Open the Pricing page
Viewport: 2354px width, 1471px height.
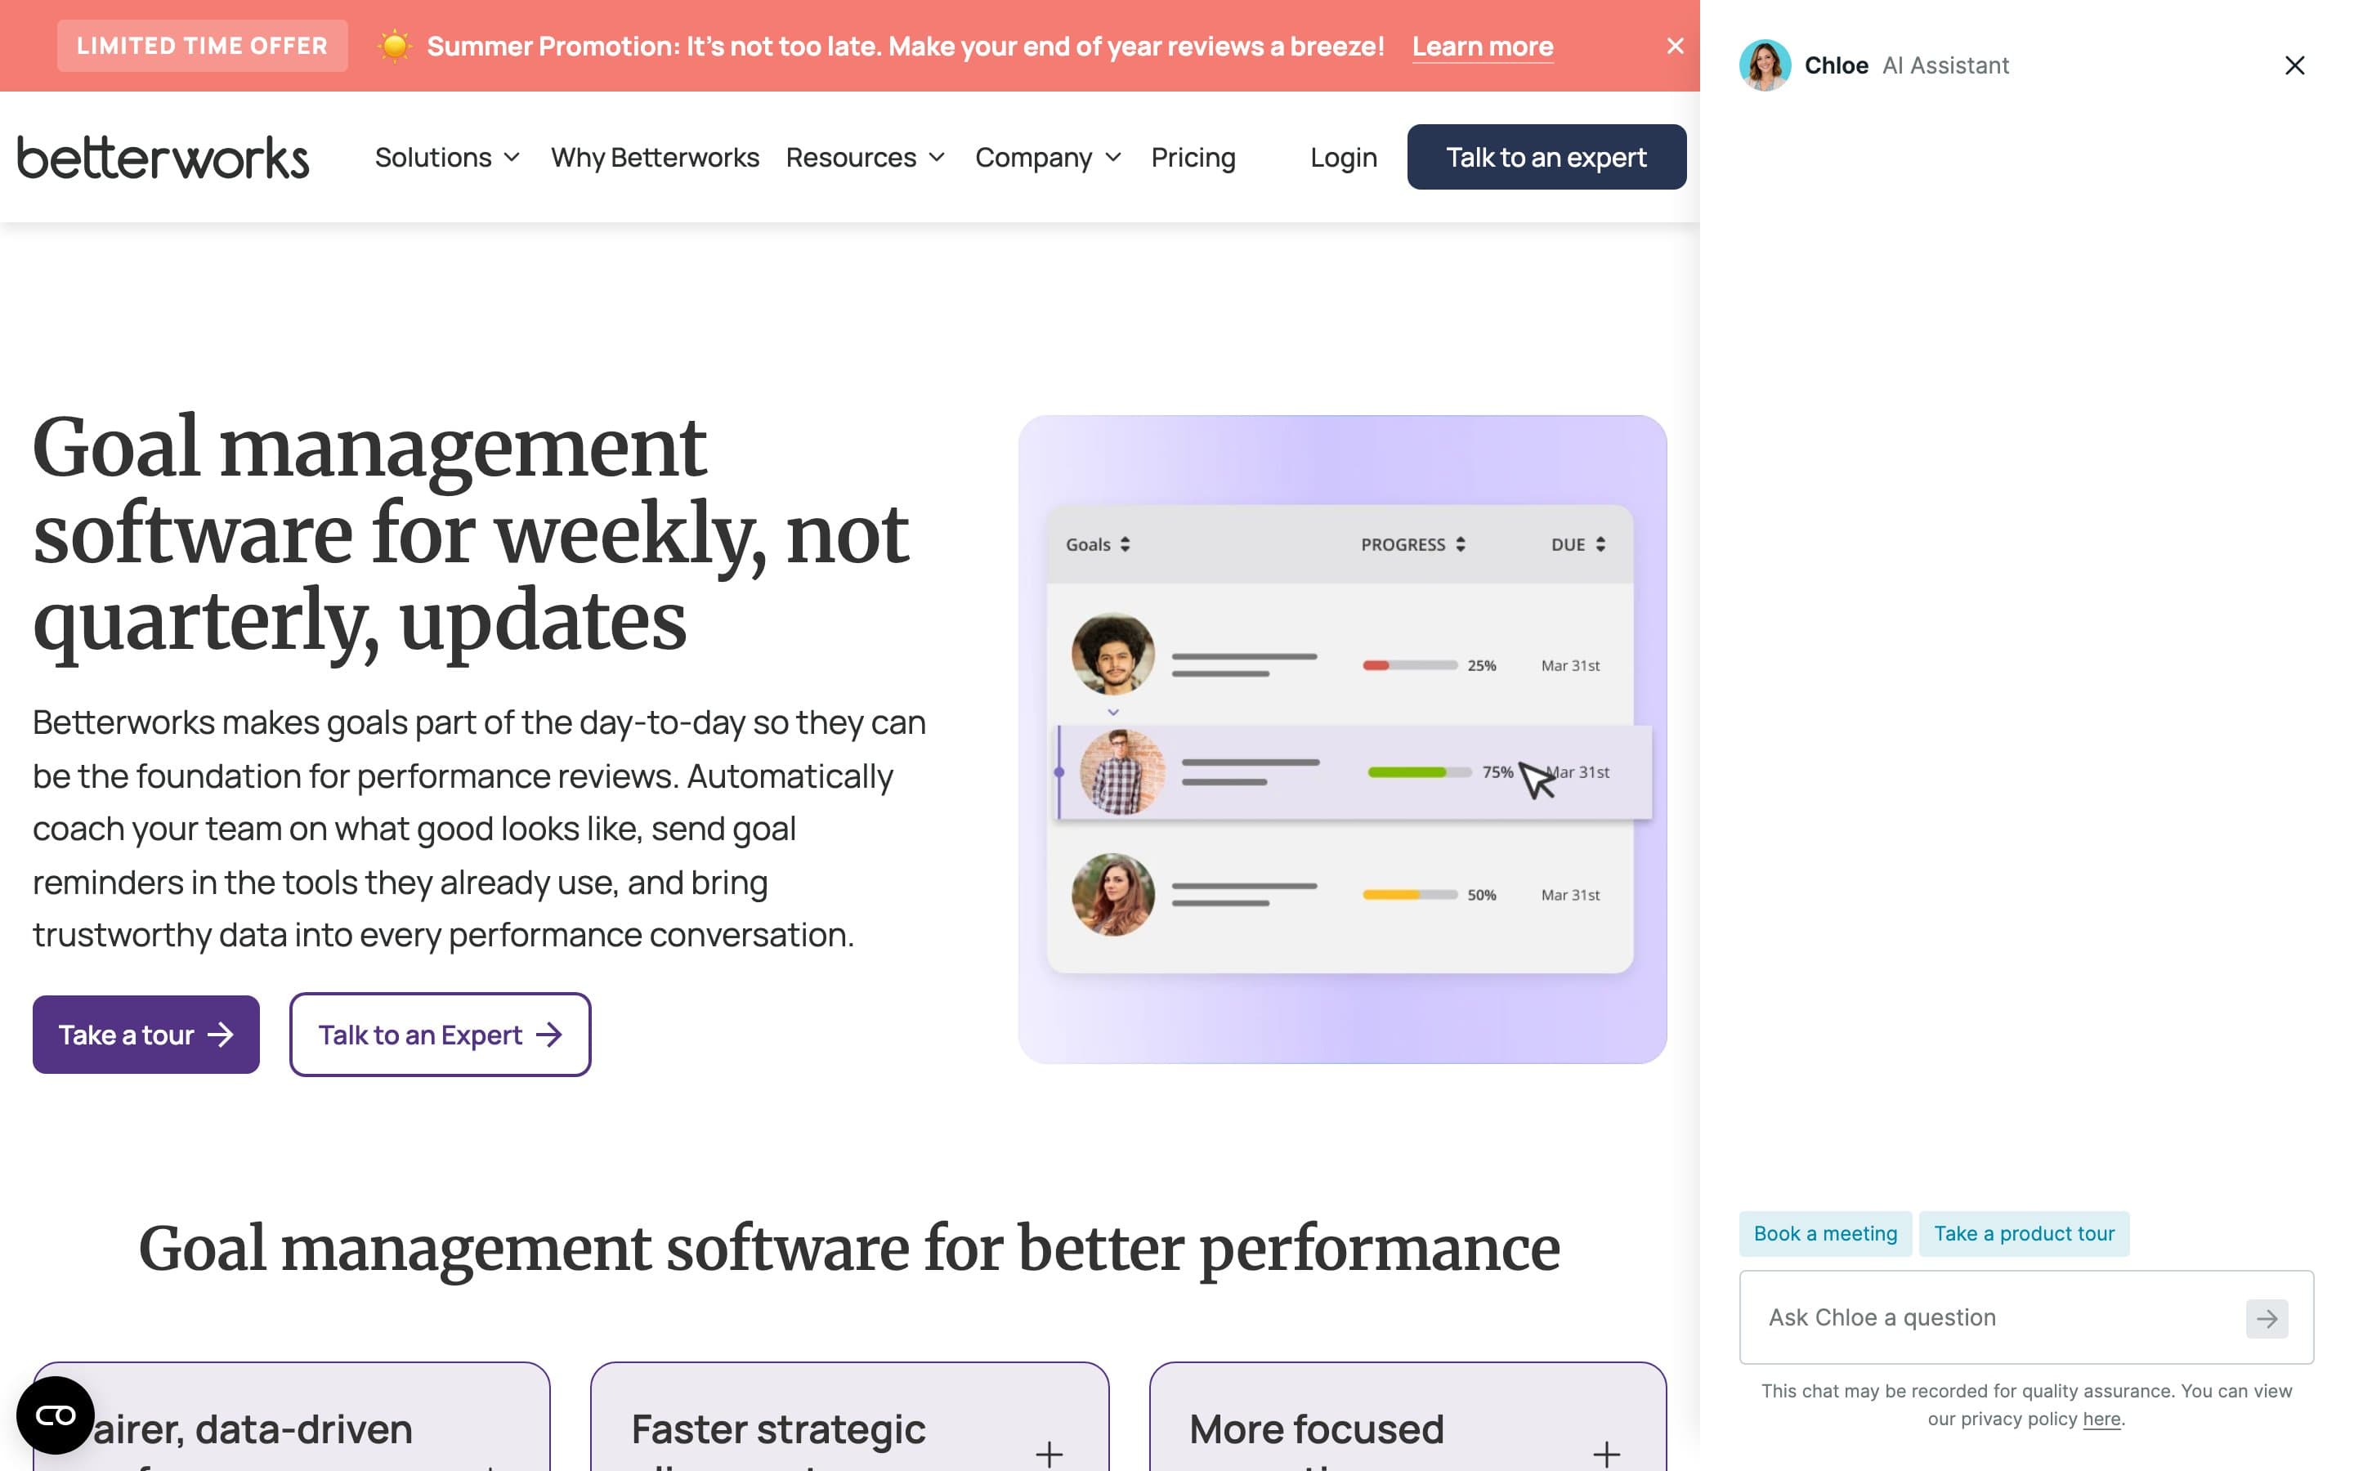click(x=1193, y=158)
